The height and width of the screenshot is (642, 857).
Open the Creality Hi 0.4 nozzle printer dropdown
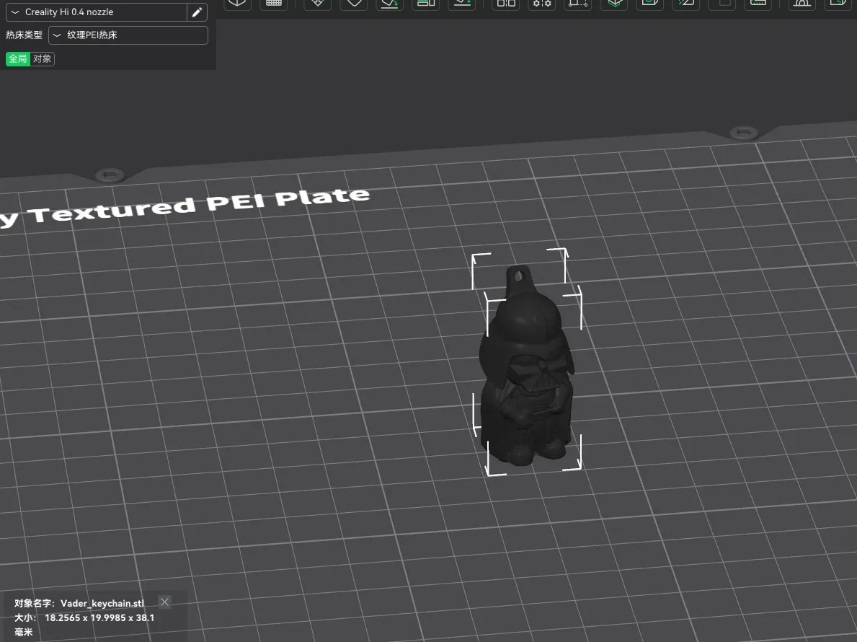tap(96, 12)
